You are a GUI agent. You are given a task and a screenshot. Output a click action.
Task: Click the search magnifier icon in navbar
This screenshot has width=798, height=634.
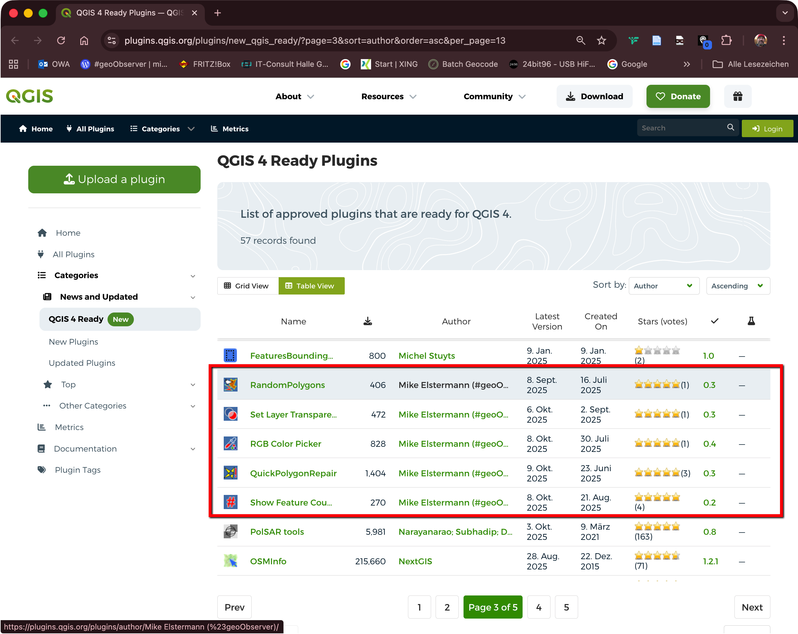[x=730, y=128]
